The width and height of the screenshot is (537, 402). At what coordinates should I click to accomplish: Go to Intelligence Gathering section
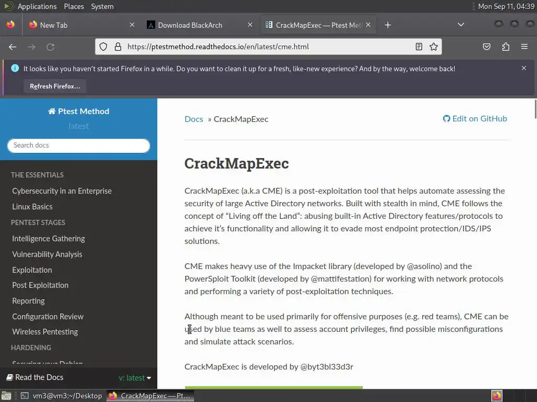49,238
